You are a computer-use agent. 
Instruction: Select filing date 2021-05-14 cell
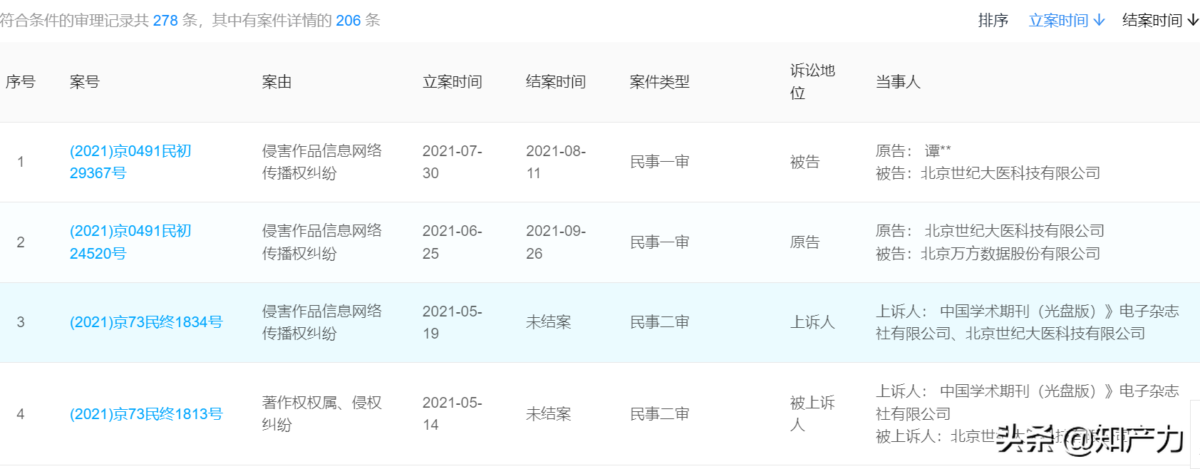point(452,414)
